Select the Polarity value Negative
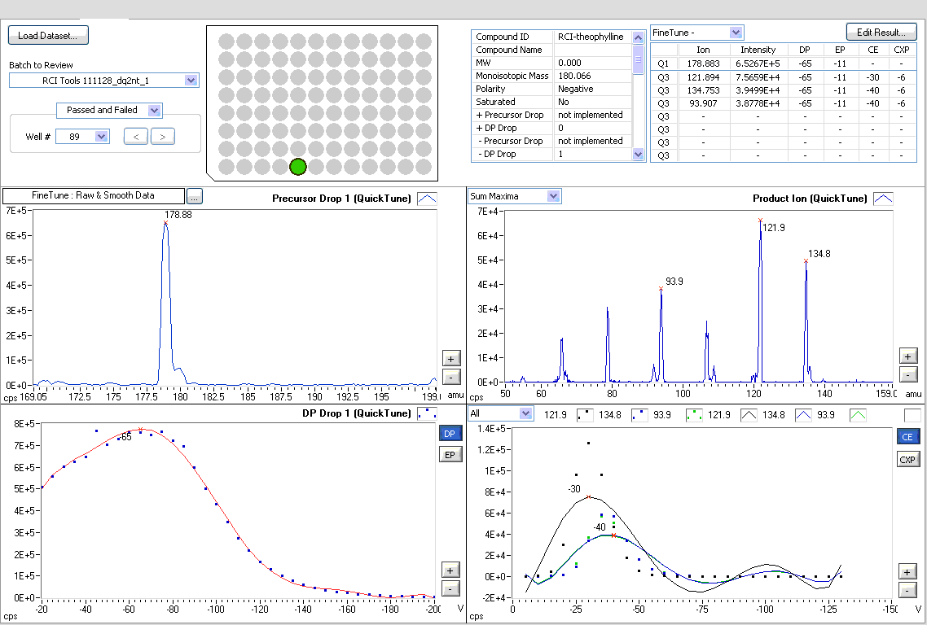 pyautogui.click(x=591, y=89)
